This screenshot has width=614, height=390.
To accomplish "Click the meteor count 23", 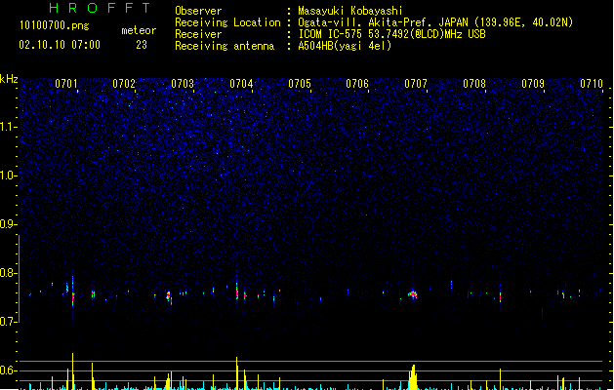I will coord(142,45).
